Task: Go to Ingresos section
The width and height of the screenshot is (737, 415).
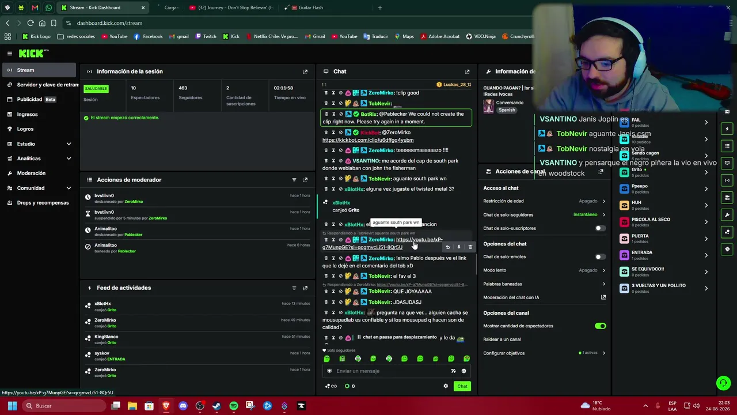Action: [x=39, y=114]
